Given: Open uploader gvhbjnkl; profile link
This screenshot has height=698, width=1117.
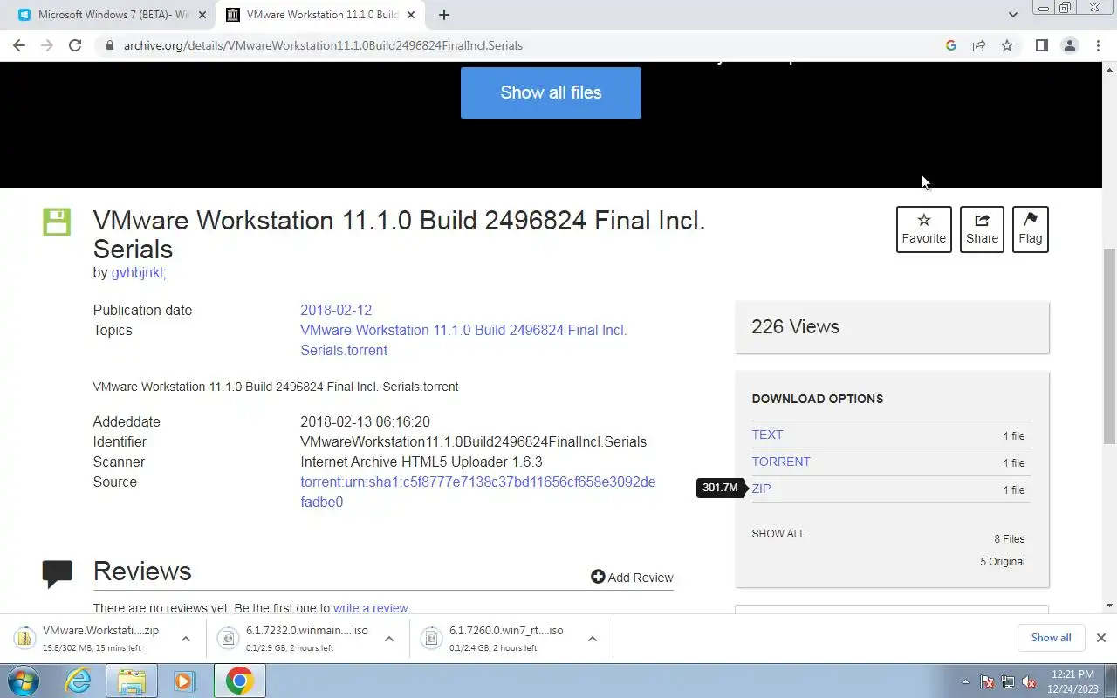Looking at the screenshot, I should [x=139, y=272].
